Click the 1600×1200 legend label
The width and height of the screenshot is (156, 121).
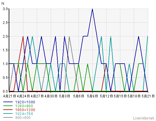pos(25,110)
